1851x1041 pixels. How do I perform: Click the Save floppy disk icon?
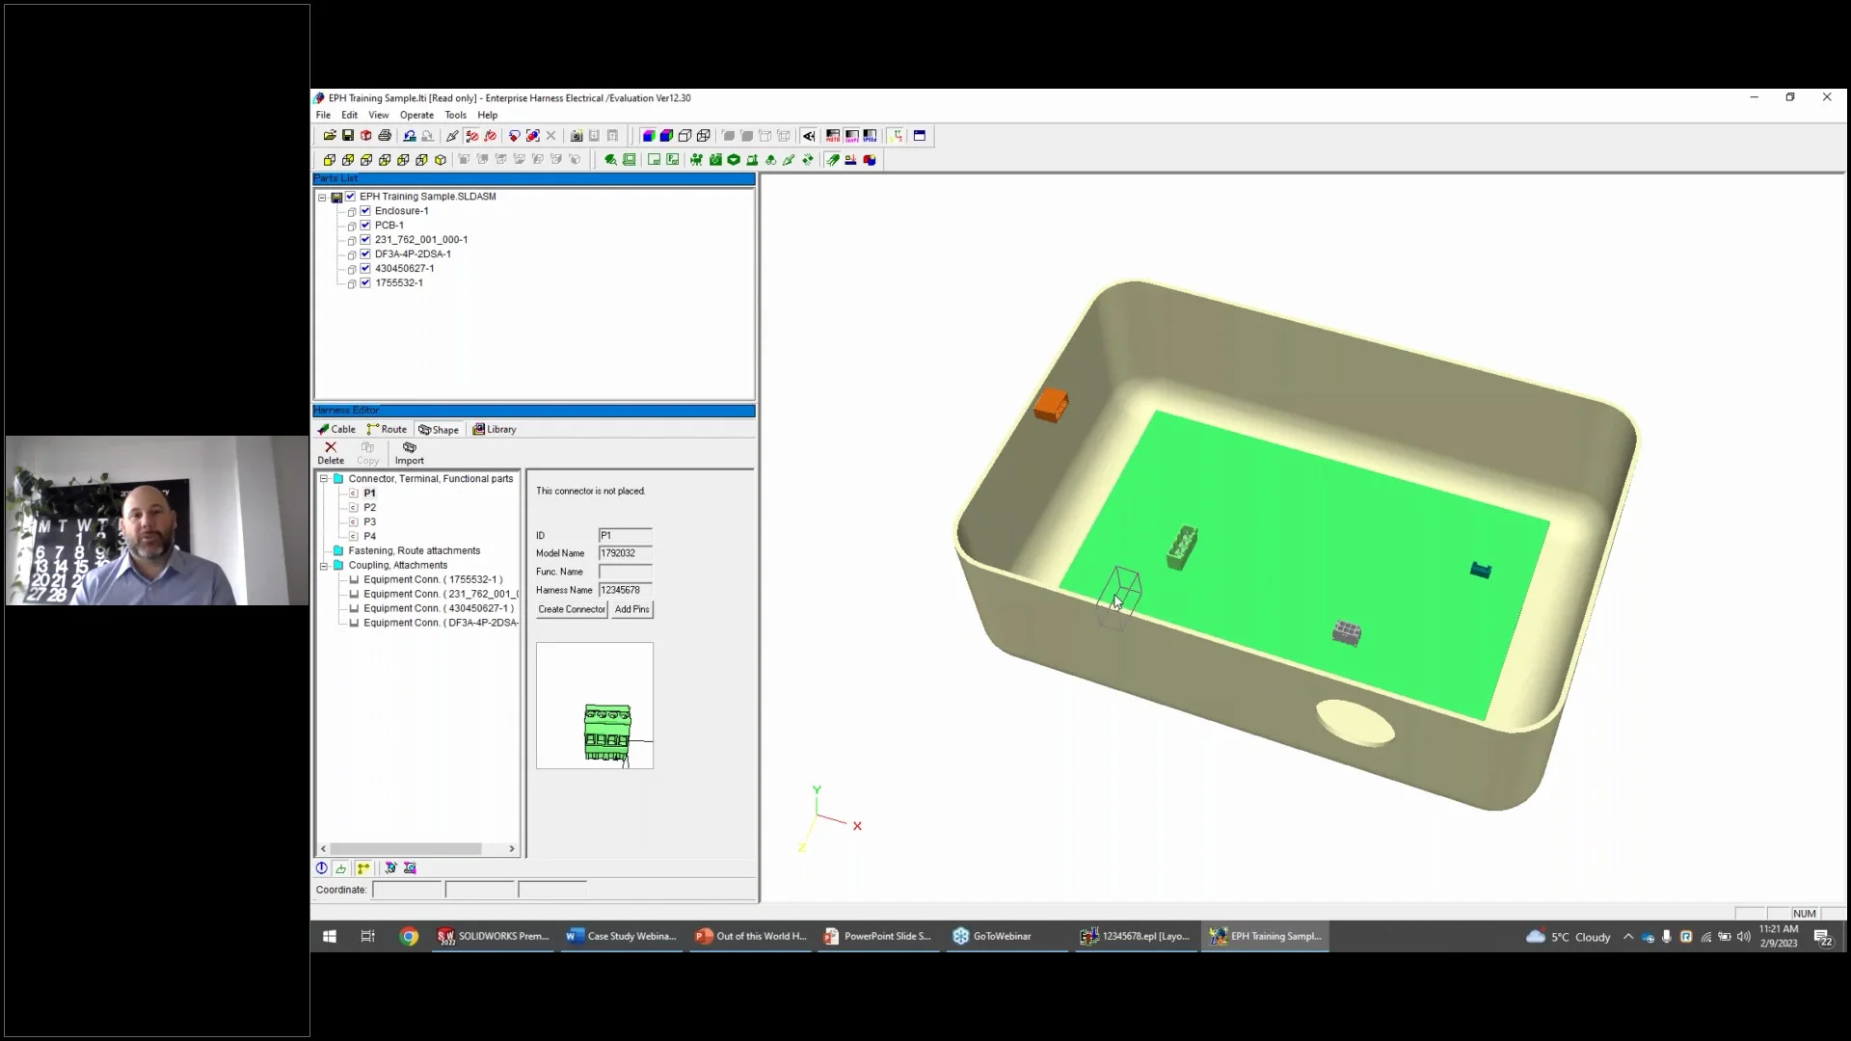348,136
